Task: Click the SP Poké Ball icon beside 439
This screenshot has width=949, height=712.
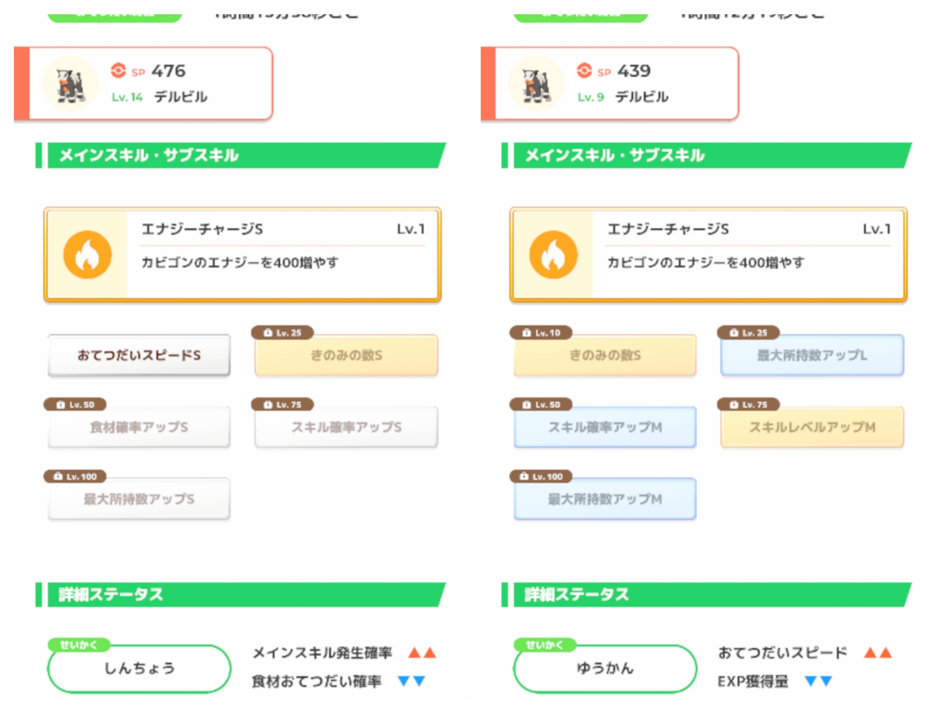Action: click(584, 71)
